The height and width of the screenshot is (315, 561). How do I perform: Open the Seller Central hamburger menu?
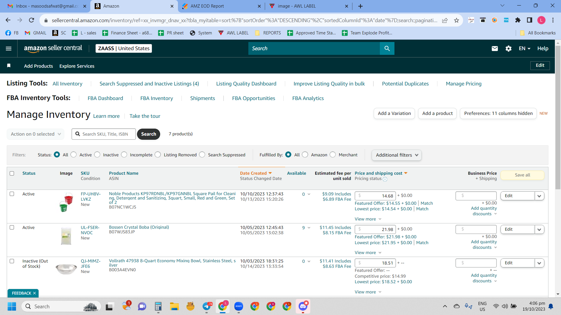pos(9,48)
